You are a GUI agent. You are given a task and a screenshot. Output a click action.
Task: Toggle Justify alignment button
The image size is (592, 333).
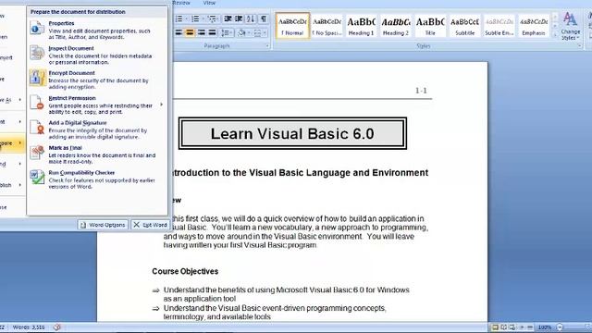(212, 33)
